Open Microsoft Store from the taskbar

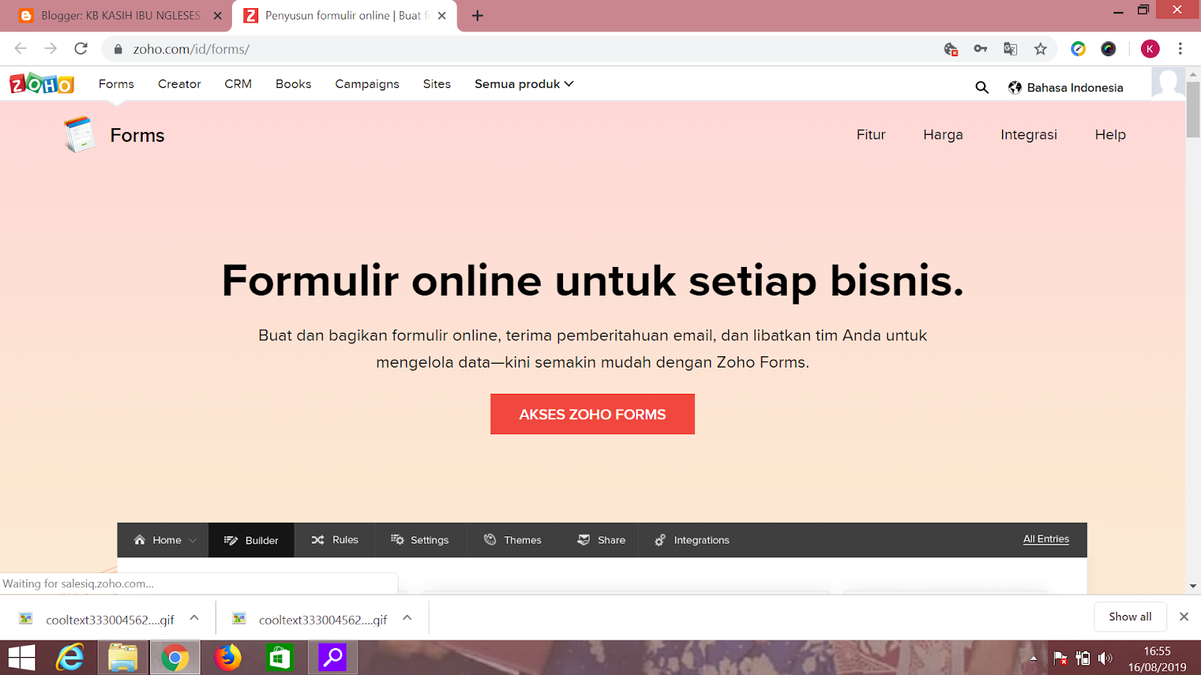(x=279, y=658)
